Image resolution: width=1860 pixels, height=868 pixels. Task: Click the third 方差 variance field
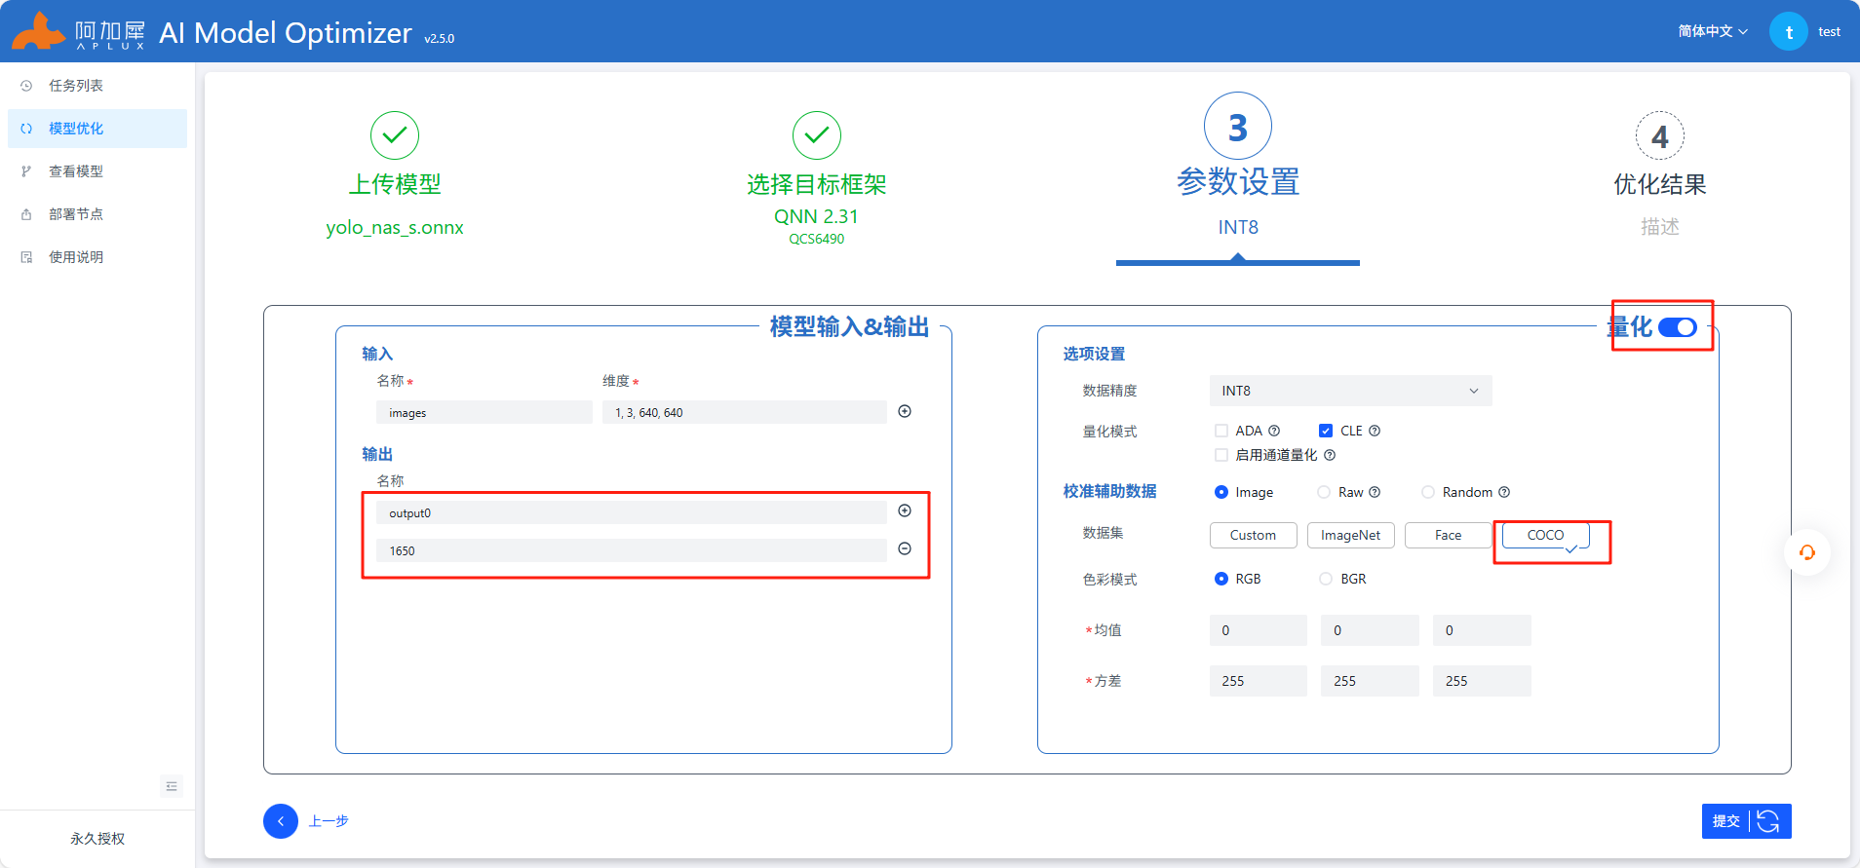1482,681
